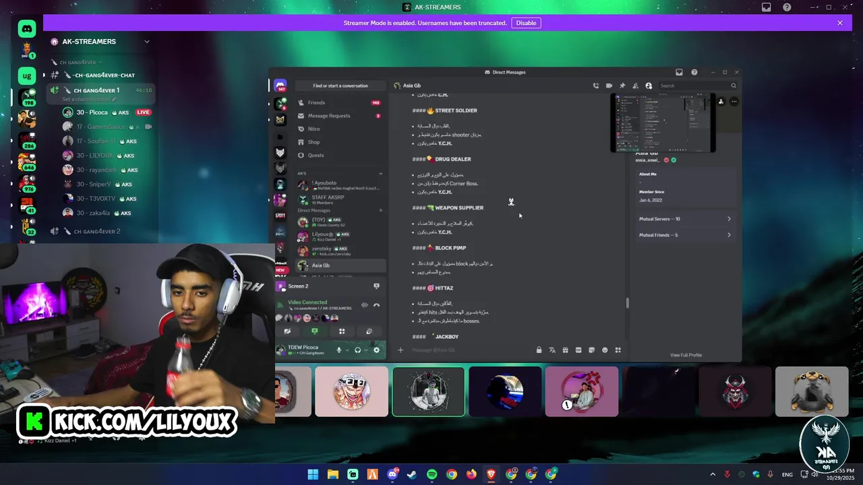The image size is (863, 485).
Task: Create a new DM with plus icon
Action: (x=380, y=210)
